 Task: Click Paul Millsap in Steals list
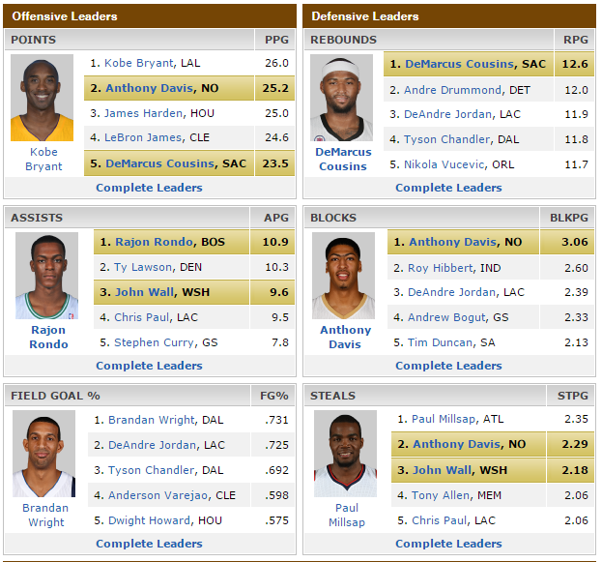click(444, 419)
